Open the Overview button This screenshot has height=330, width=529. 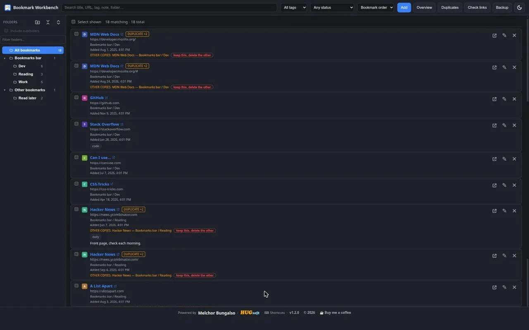pos(424,7)
